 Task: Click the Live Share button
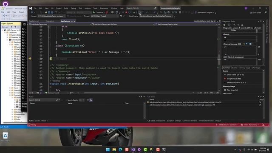click(x=256, y=12)
